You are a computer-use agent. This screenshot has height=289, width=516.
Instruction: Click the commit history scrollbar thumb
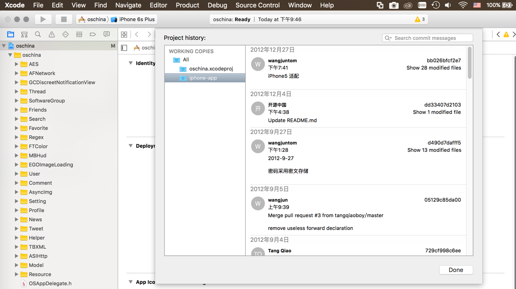coord(470,63)
